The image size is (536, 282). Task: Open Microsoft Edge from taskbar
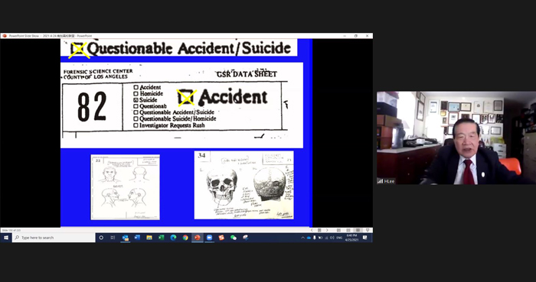point(173,238)
